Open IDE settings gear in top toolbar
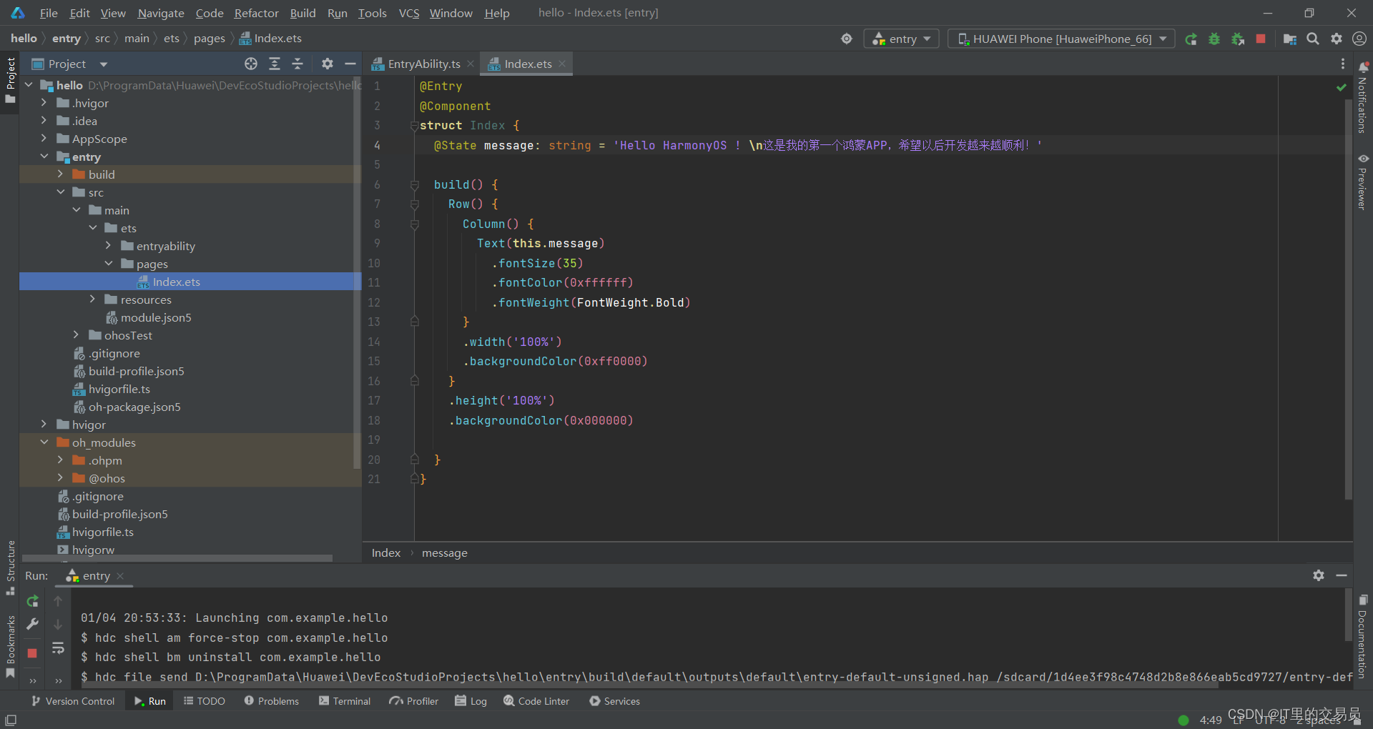 pos(1336,39)
